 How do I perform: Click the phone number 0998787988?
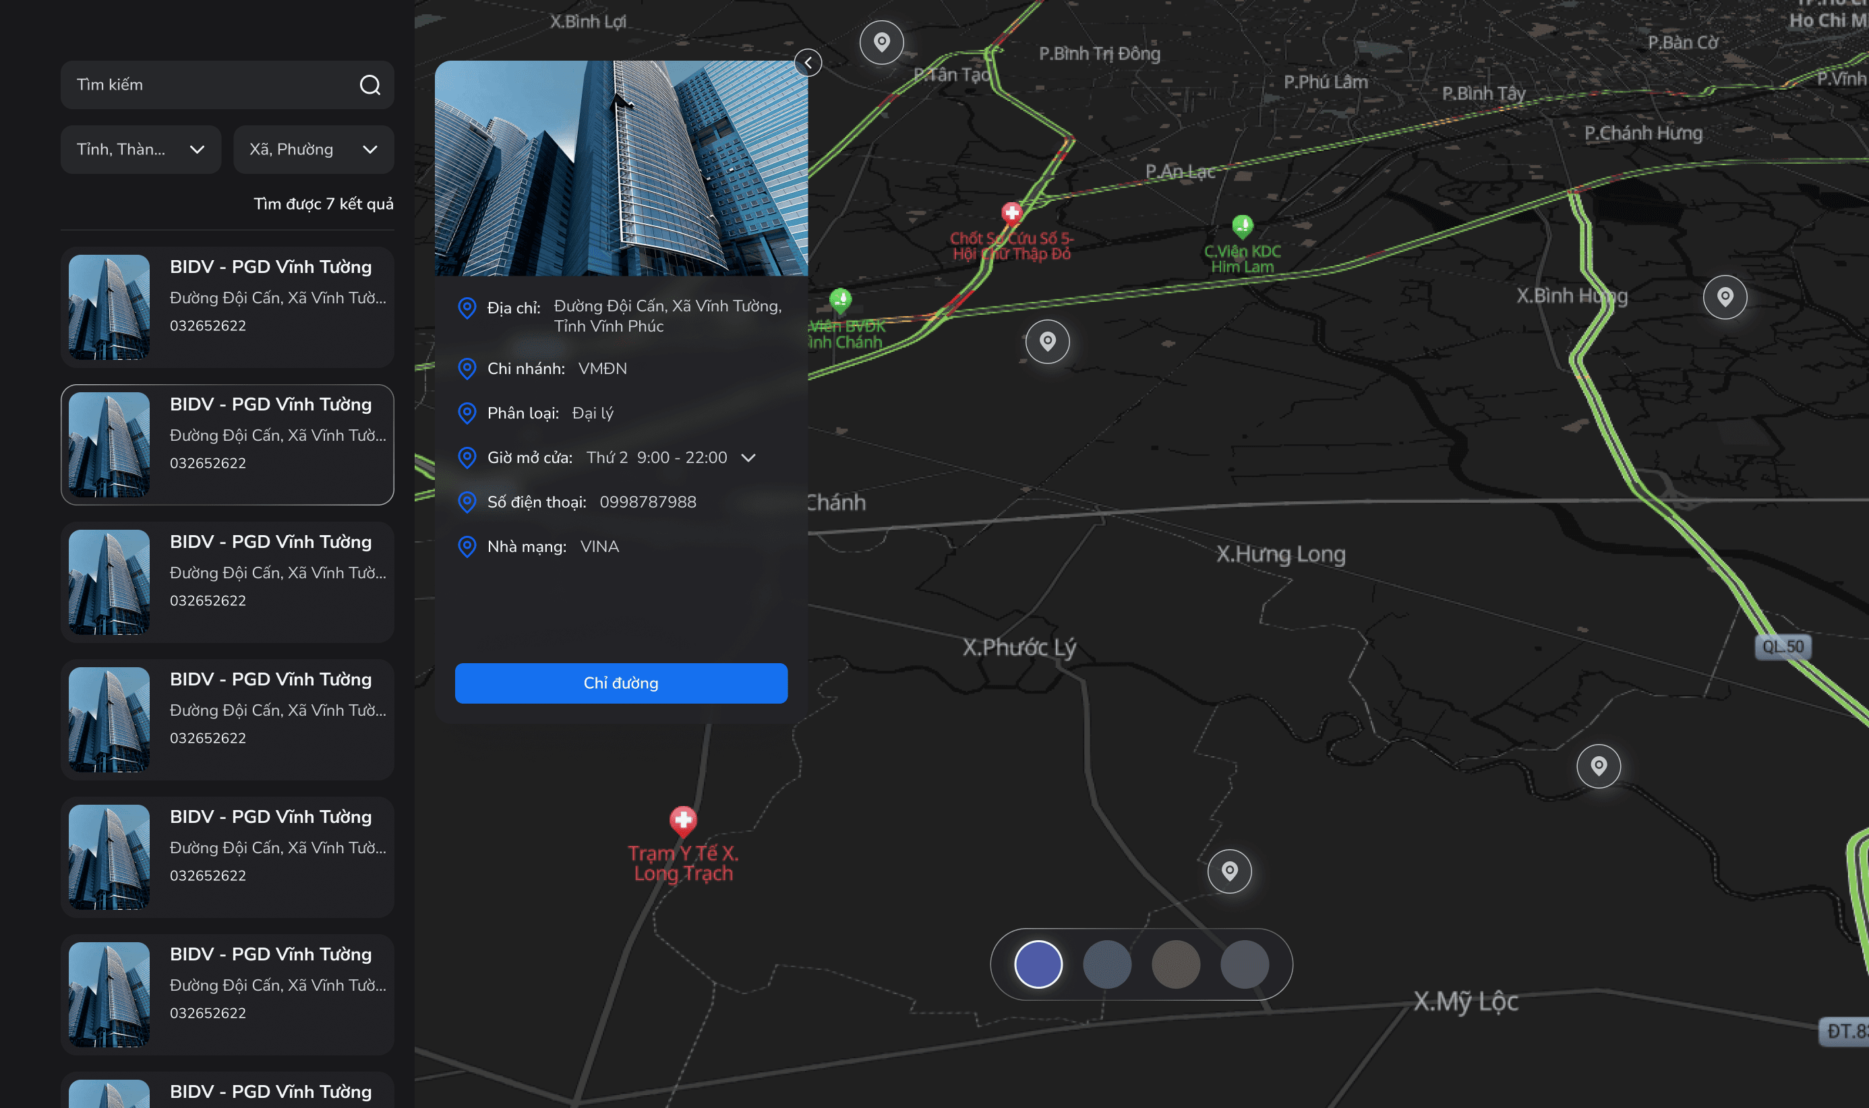click(x=648, y=503)
